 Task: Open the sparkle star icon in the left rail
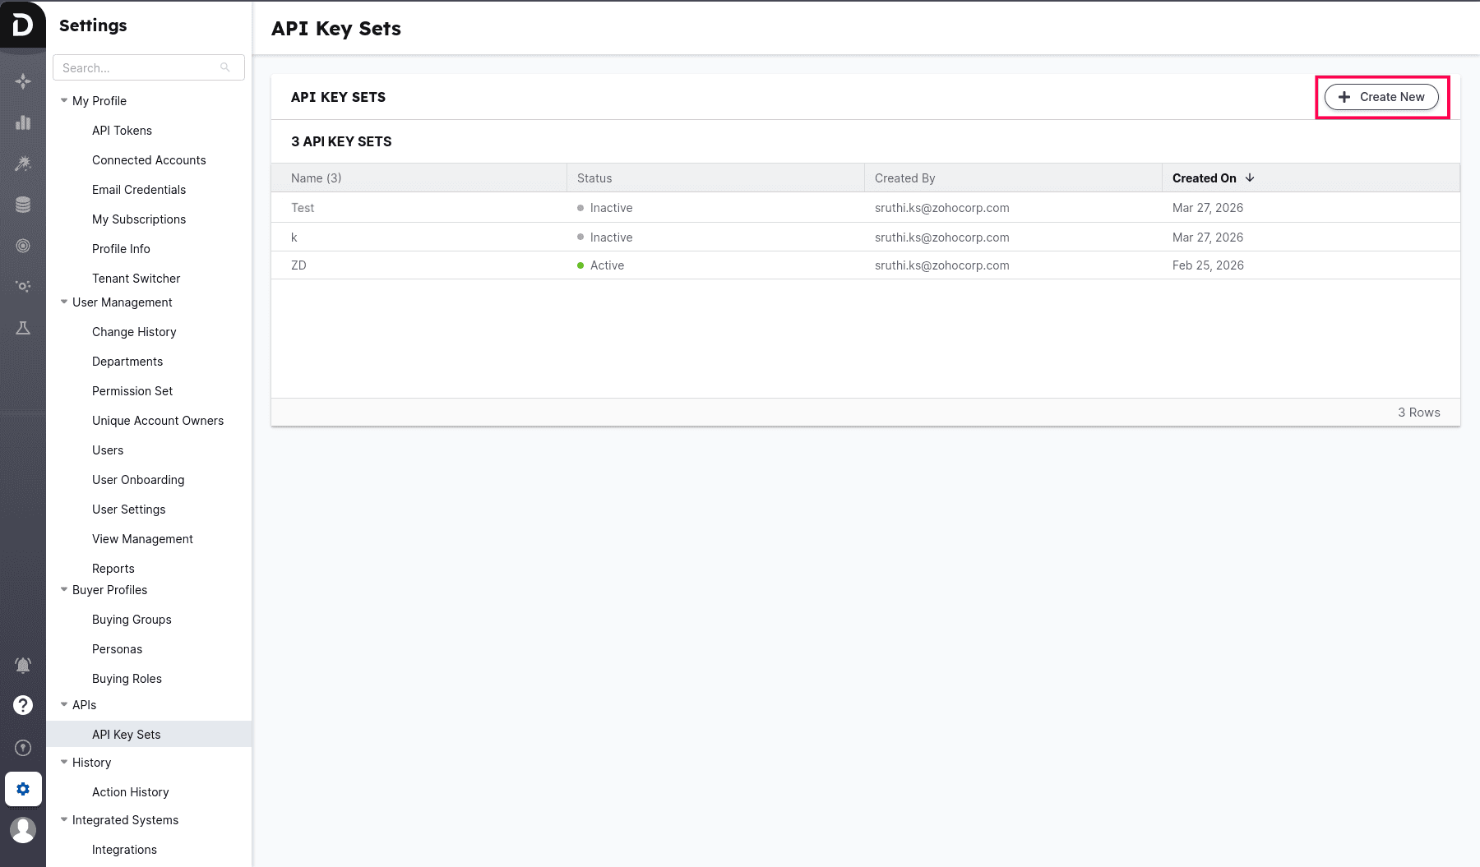point(23,81)
